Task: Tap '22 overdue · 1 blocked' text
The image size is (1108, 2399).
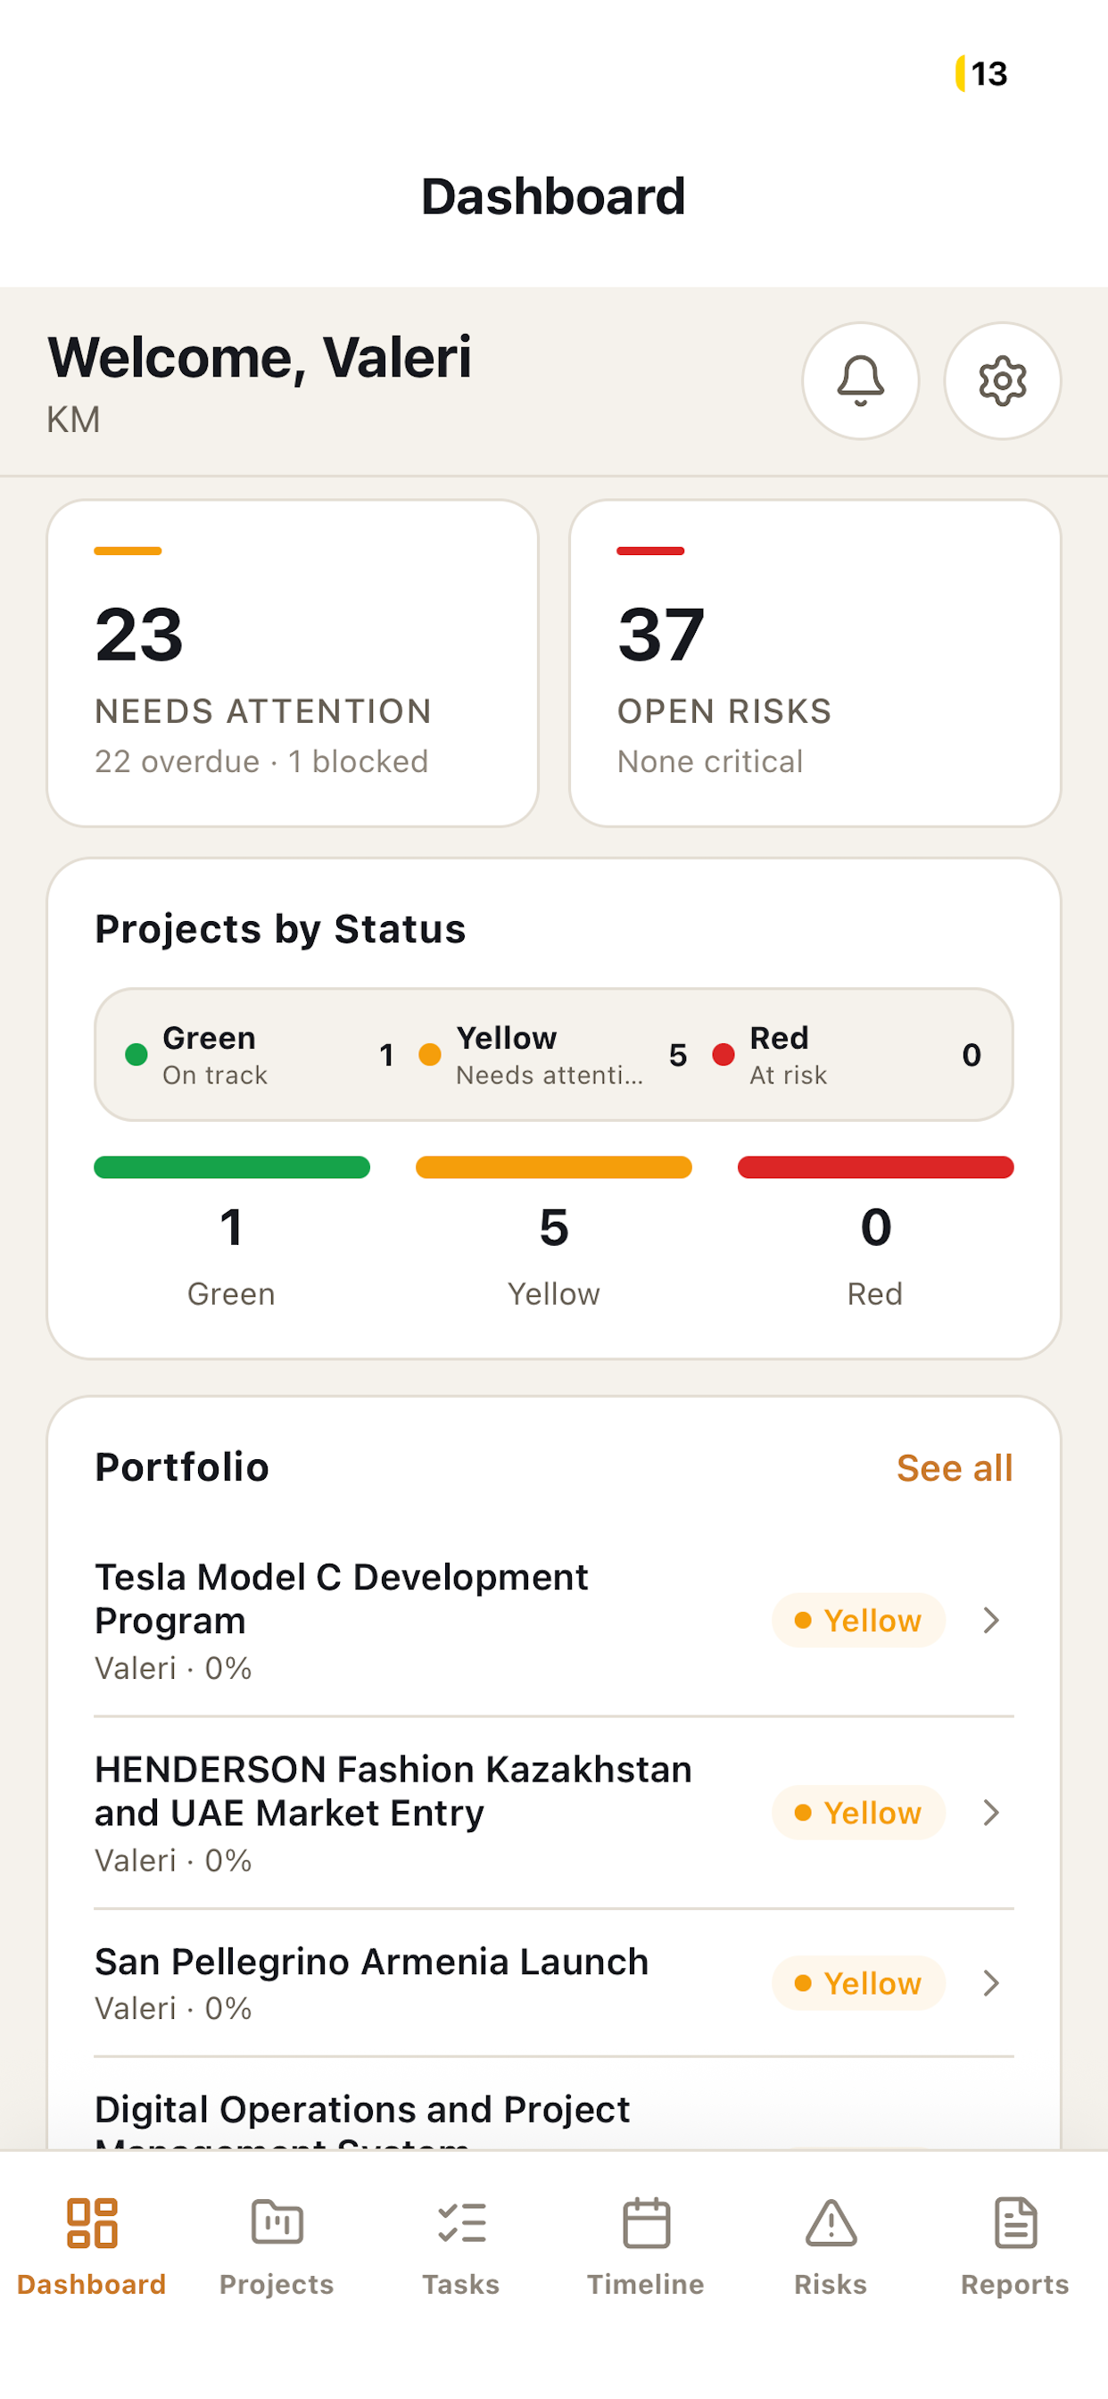Action: [x=261, y=762]
